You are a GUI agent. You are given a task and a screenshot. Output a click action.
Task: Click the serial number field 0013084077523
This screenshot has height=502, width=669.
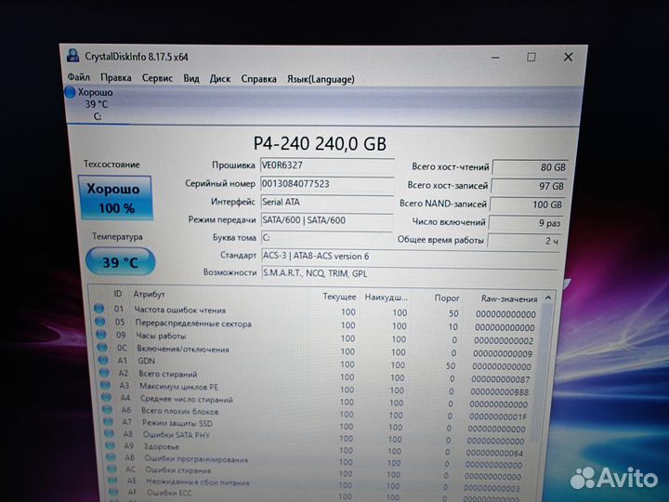(x=327, y=184)
